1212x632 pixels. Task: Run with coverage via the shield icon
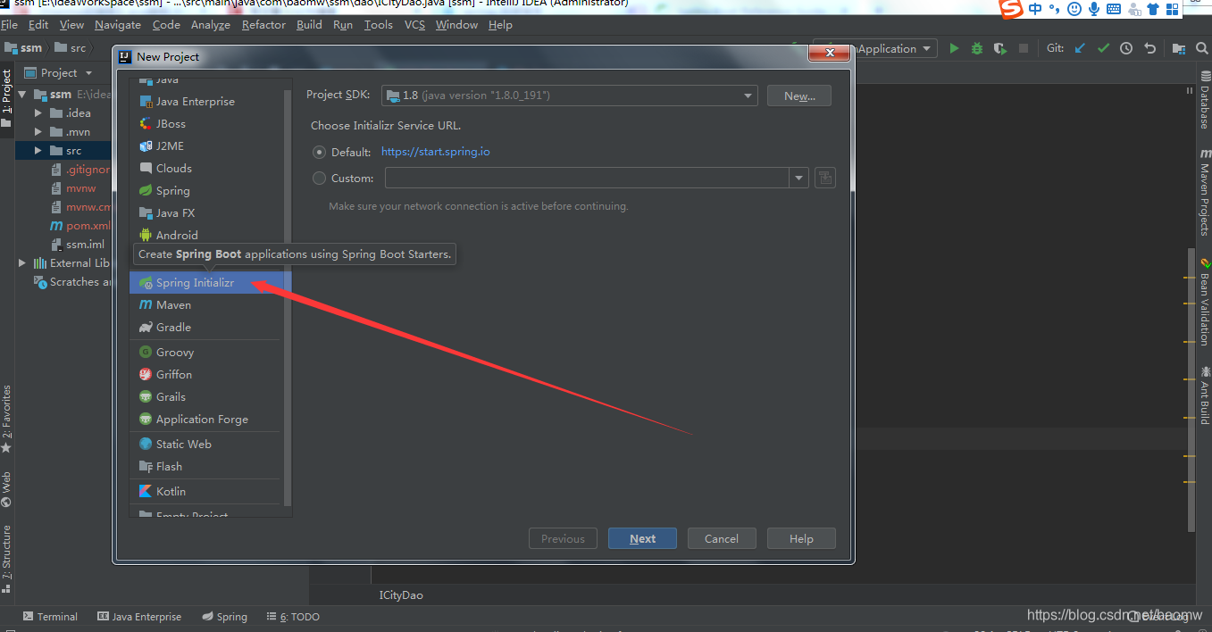[x=1000, y=48]
